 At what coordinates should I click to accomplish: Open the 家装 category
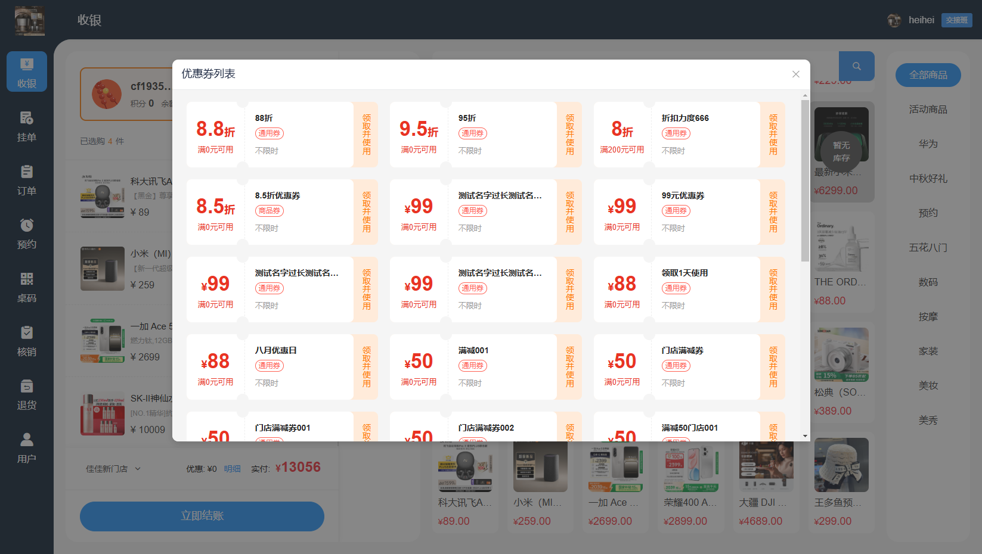click(x=928, y=351)
